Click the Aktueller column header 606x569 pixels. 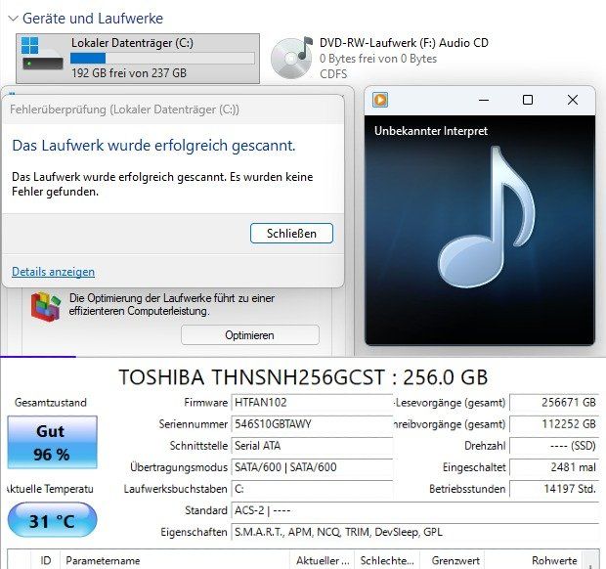point(322,560)
